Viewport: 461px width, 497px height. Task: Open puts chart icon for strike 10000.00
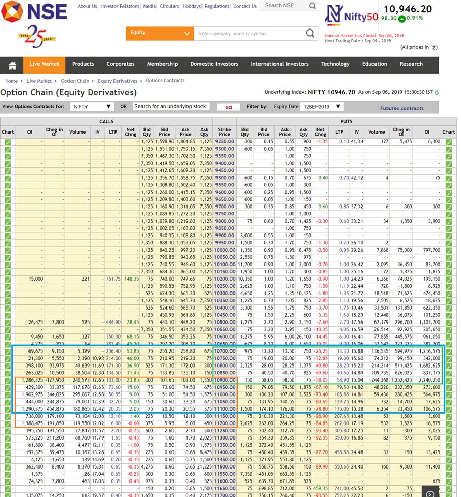tap(449, 251)
